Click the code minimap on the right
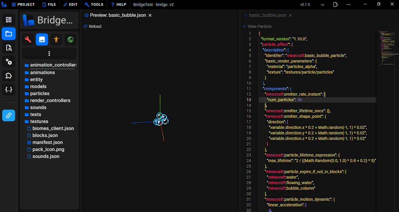Viewport: 399px width, 212px height. 387,47
